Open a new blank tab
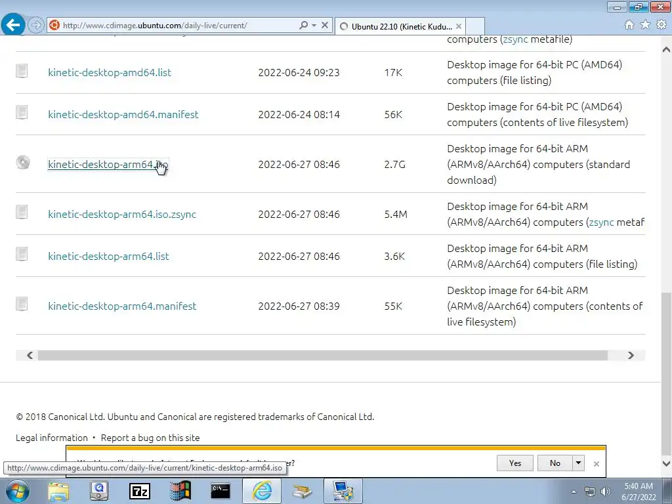 pos(475,26)
